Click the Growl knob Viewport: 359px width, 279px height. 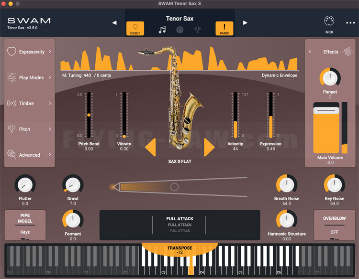click(73, 185)
